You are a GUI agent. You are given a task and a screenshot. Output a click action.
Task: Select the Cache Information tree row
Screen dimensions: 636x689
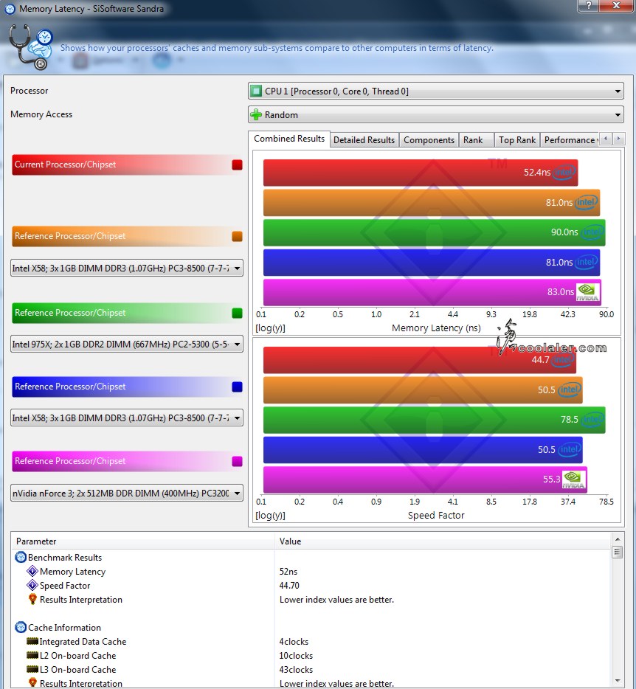311,628
